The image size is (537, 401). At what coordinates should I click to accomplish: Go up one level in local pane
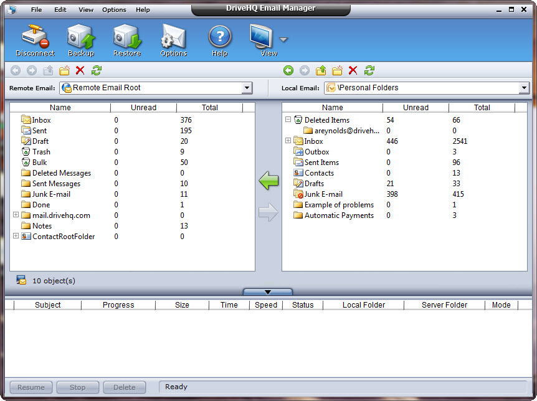pyautogui.click(x=321, y=70)
